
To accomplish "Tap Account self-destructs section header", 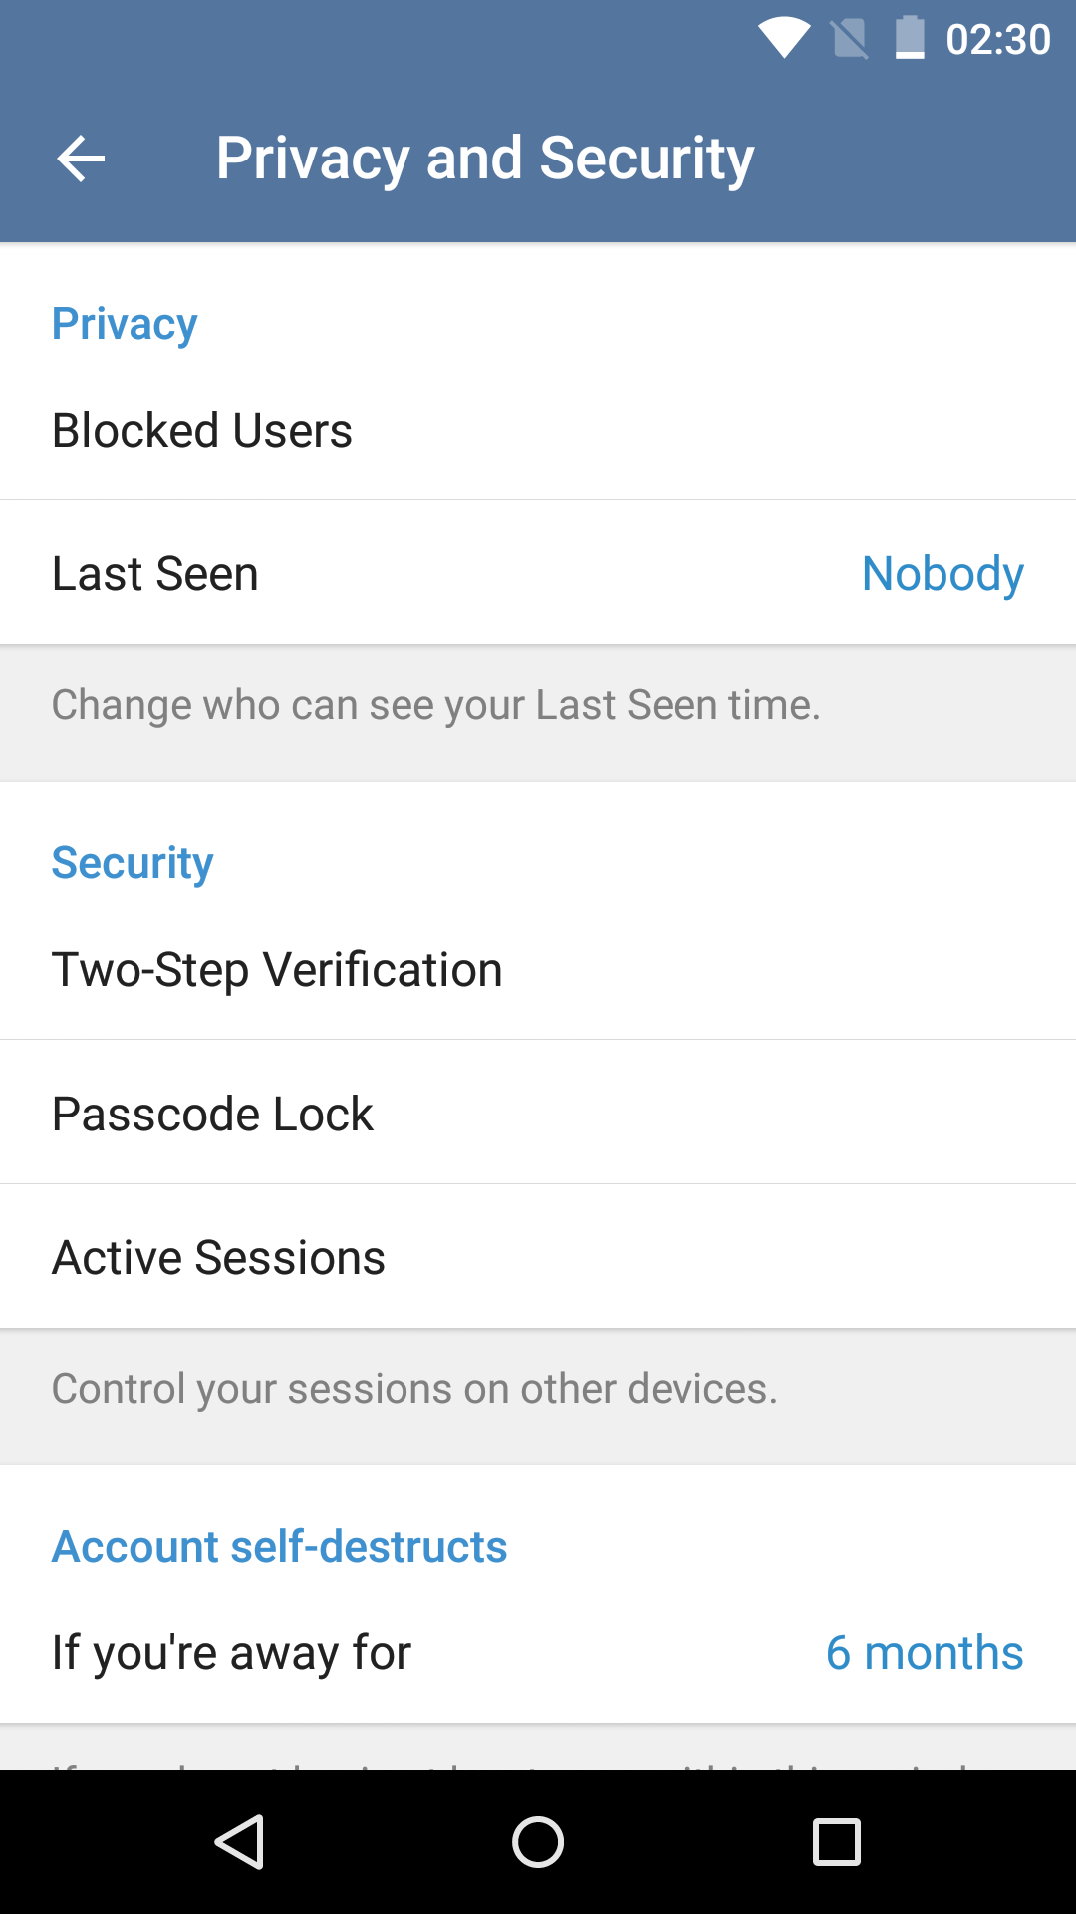I will (280, 1547).
